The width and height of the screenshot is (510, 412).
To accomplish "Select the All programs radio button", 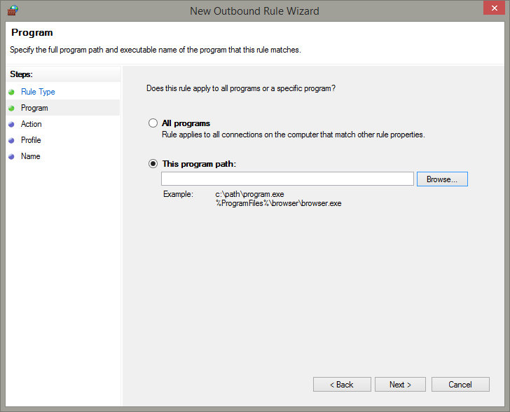I will click(x=153, y=123).
